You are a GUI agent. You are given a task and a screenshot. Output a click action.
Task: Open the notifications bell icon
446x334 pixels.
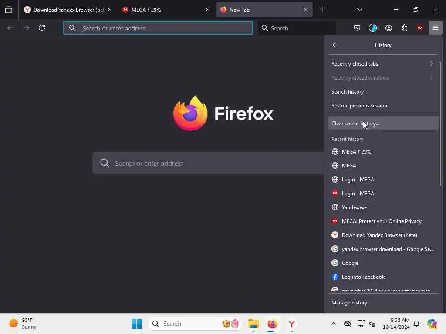416,324
